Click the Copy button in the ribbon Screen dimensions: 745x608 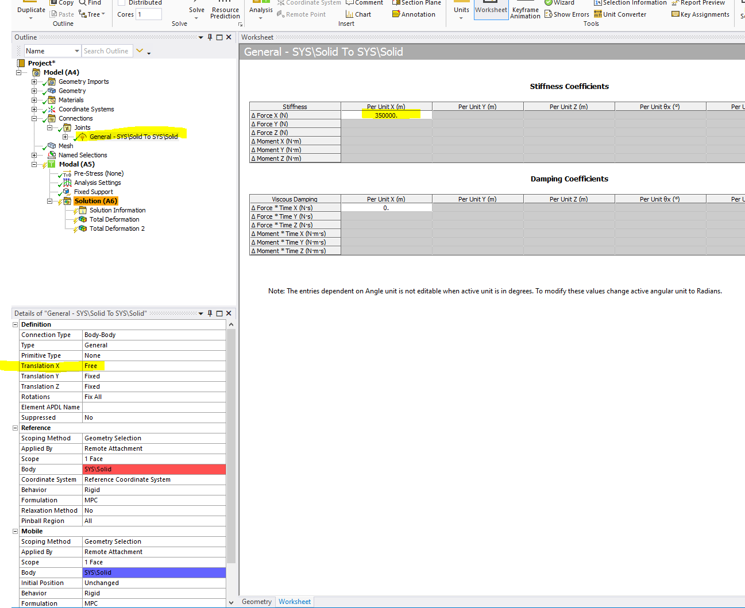click(62, 3)
